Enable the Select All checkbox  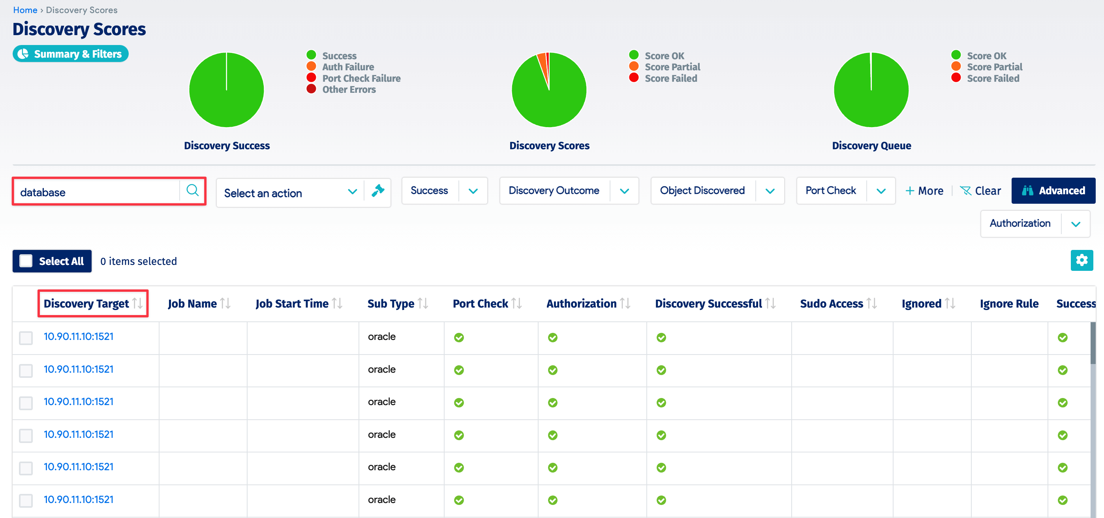pyautogui.click(x=26, y=261)
